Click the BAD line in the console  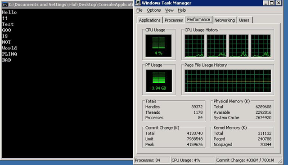click(6, 60)
